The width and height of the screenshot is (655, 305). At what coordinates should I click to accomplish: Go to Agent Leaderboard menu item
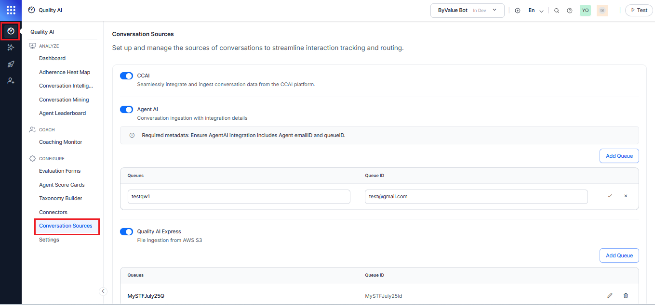[x=62, y=113]
